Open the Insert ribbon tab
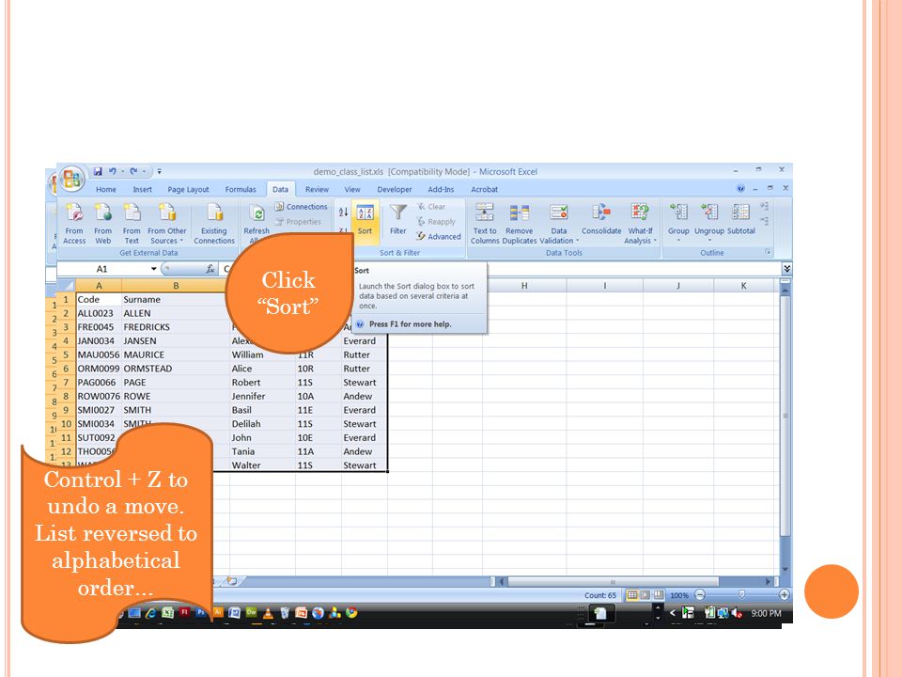This screenshot has height=677, width=902. tap(143, 189)
